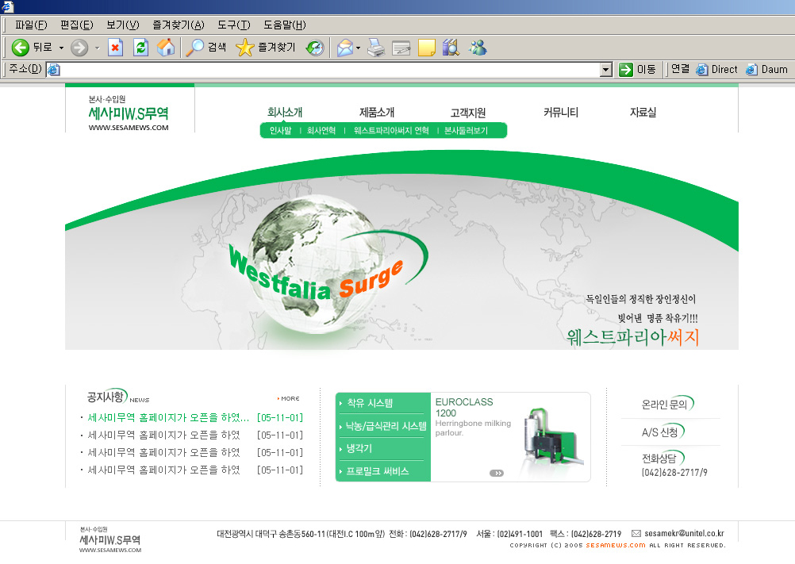The width and height of the screenshot is (795, 564).
Task: Open the 온라인 문의 link
Action: (x=665, y=405)
